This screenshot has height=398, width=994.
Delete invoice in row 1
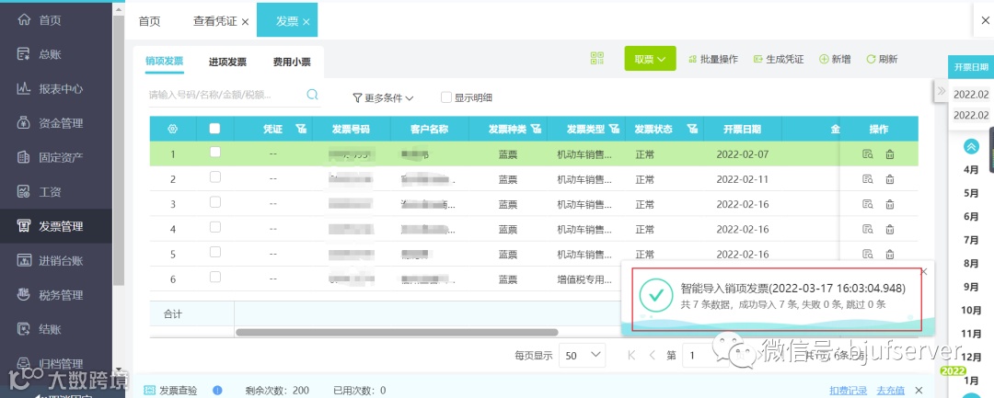pos(890,154)
